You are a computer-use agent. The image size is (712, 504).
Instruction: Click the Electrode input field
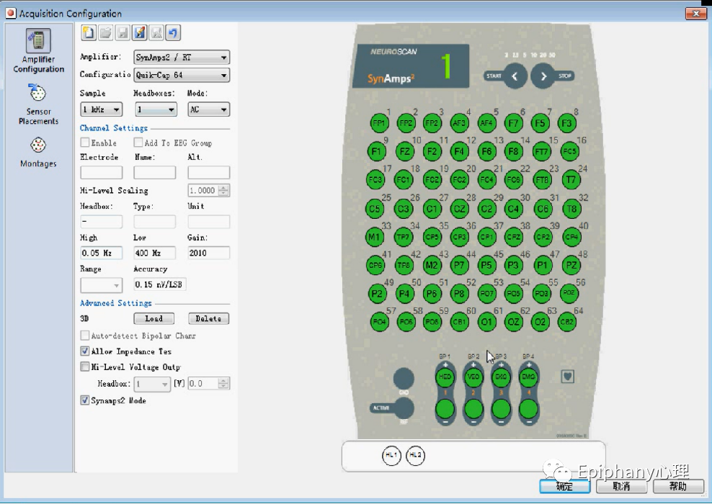click(102, 172)
